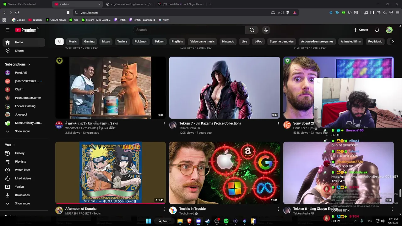Click the youtube.com address bar

point(173,13)
